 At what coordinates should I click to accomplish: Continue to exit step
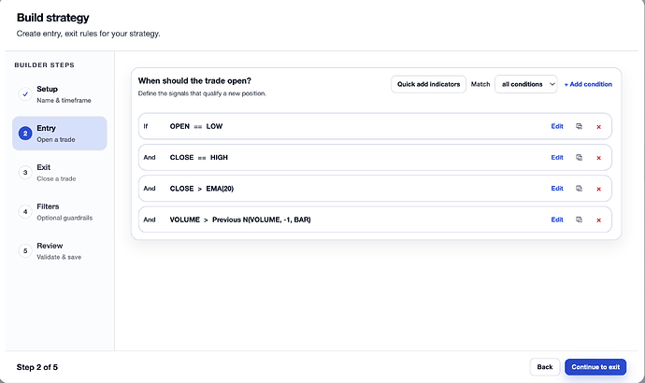coord(595,367)
